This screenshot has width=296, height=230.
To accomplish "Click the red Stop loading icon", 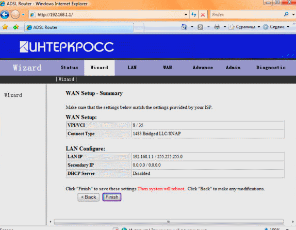I will tap(203, 14).
